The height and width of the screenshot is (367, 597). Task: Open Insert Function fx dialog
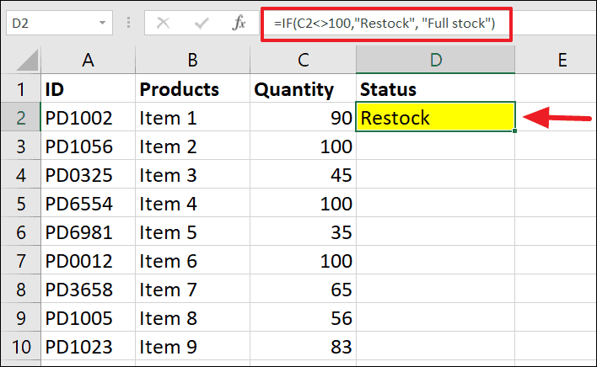pos(239,24)
